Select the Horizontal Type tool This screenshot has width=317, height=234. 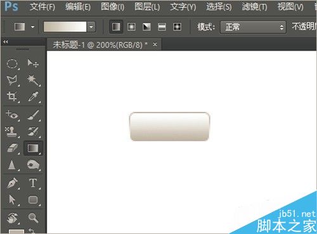33,183
